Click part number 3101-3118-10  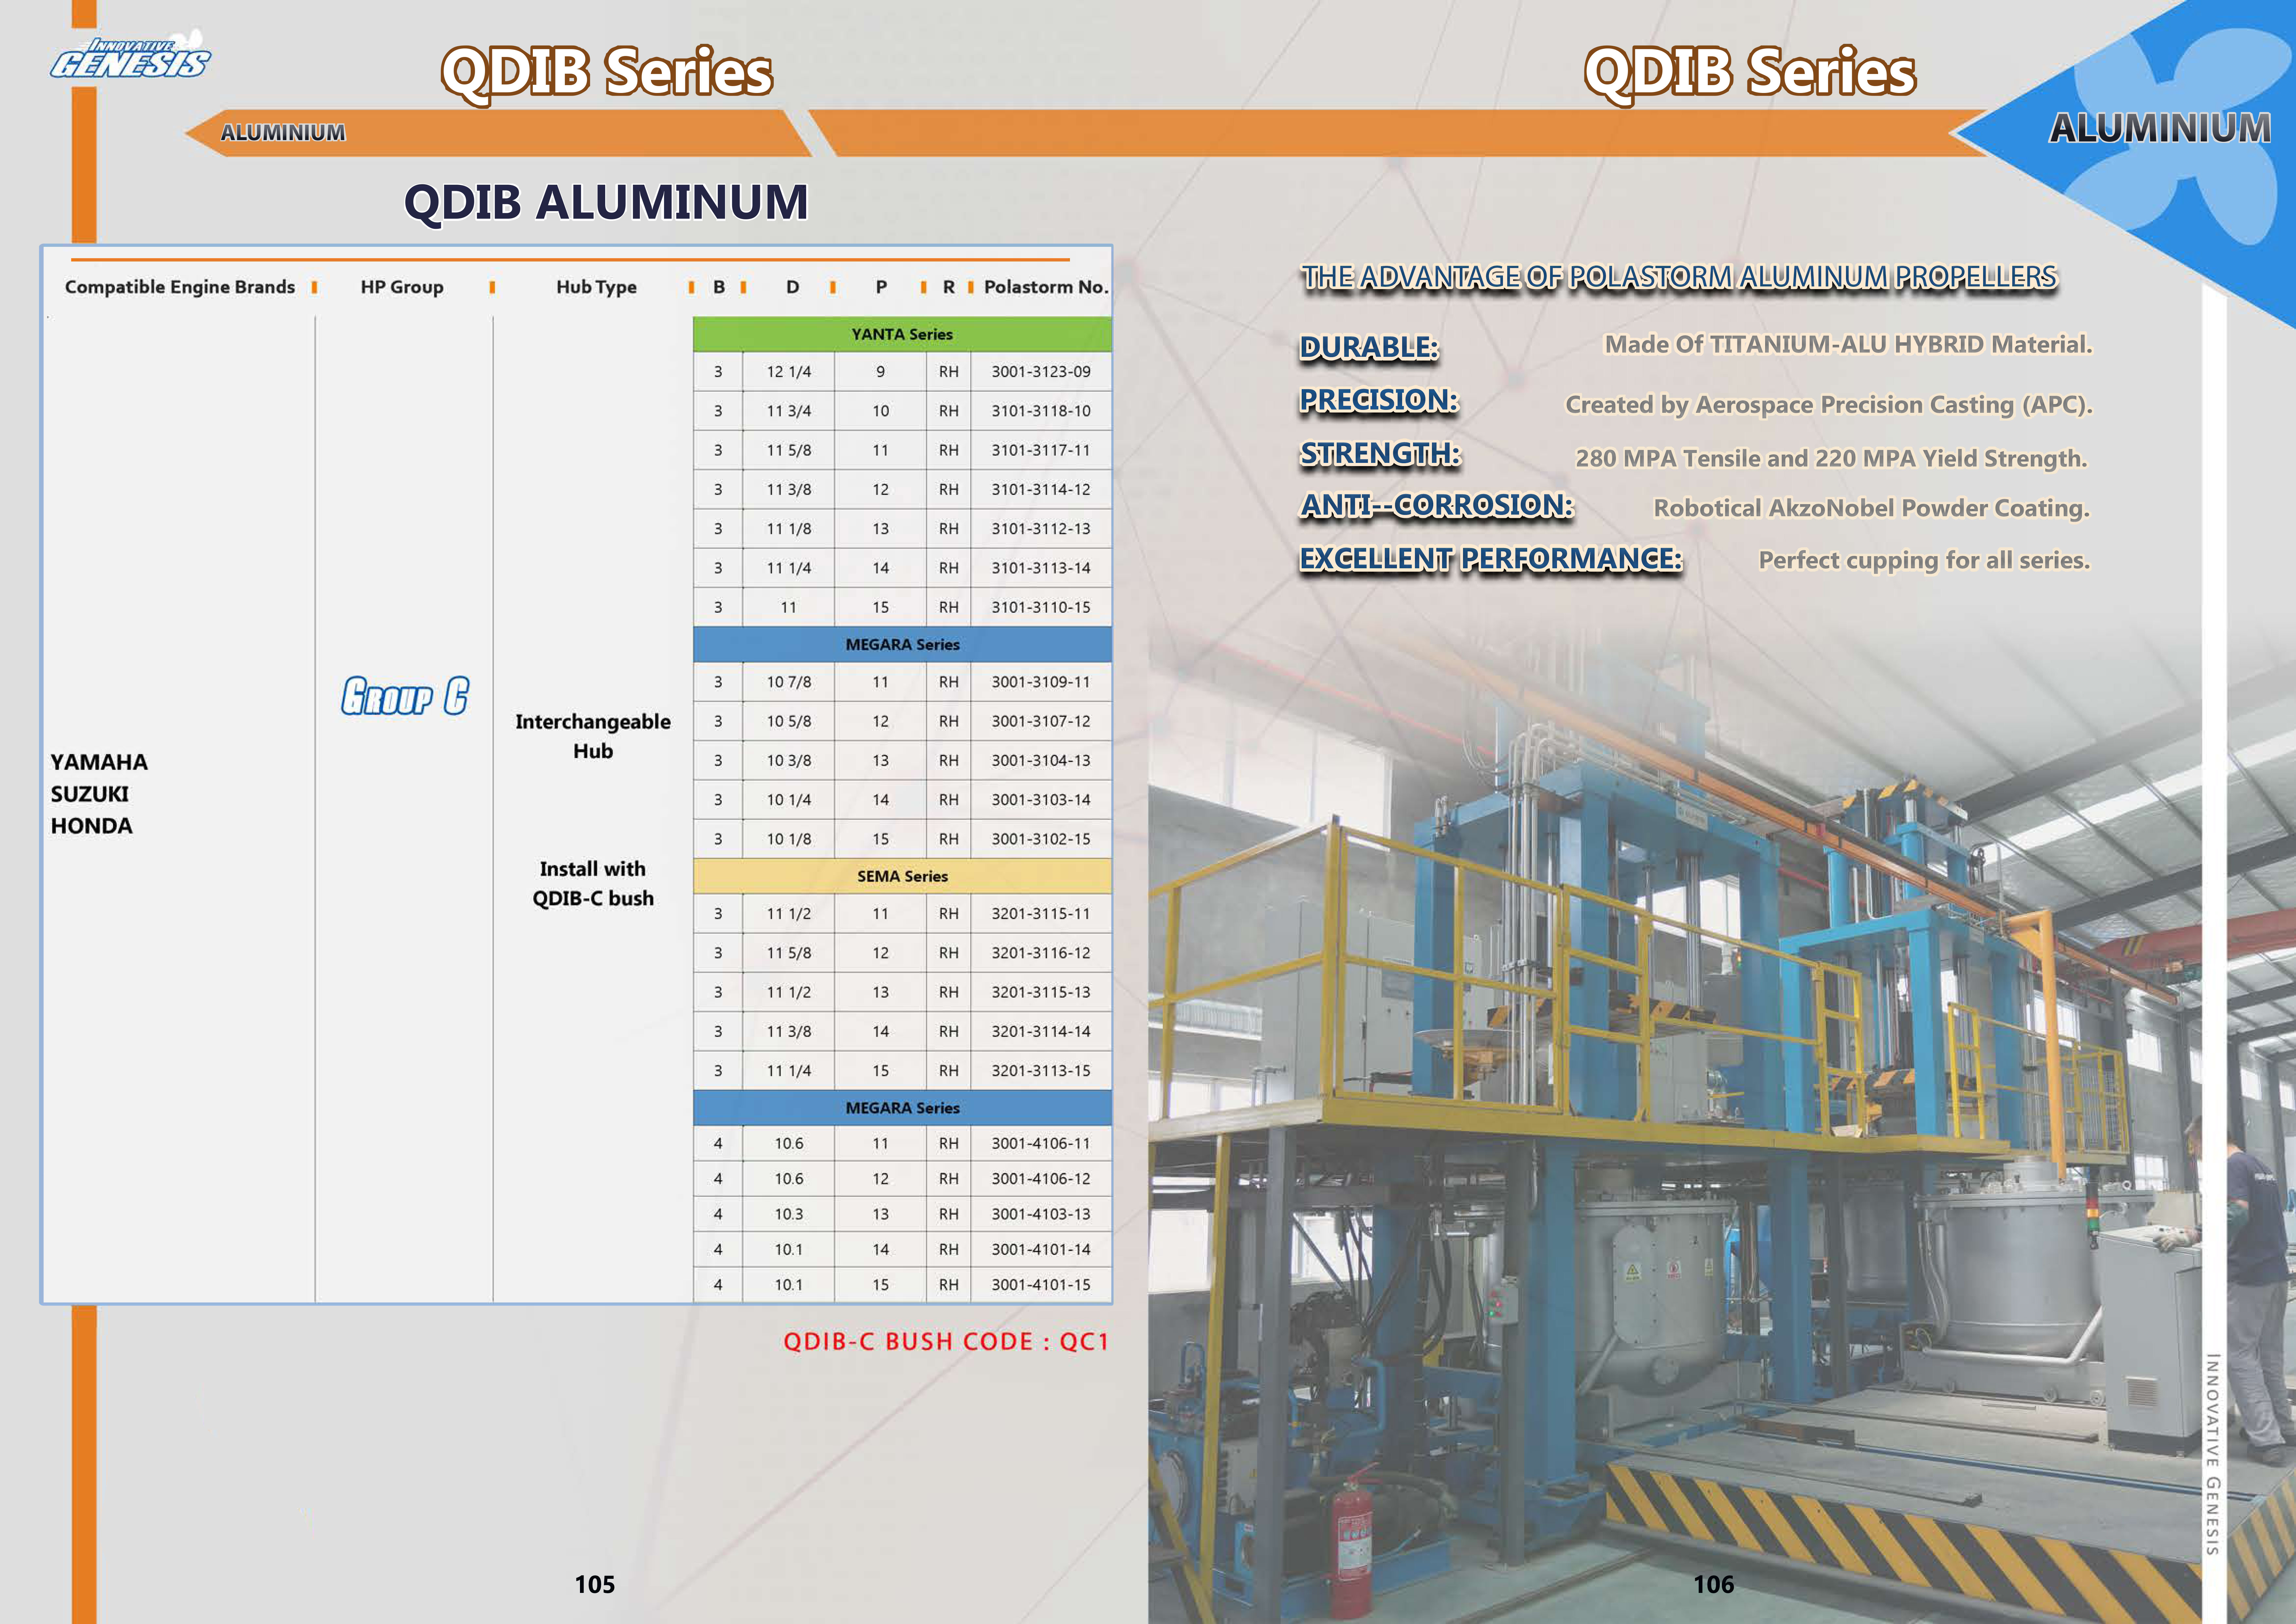tap(1041, 411)
